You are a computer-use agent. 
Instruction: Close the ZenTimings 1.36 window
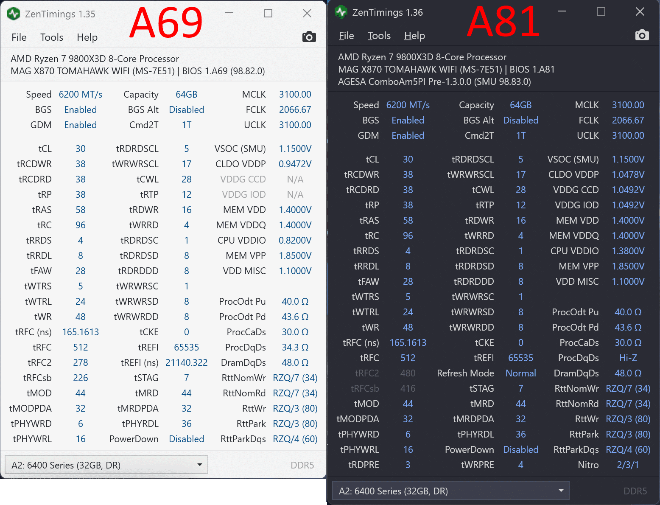tap(640, 11)
